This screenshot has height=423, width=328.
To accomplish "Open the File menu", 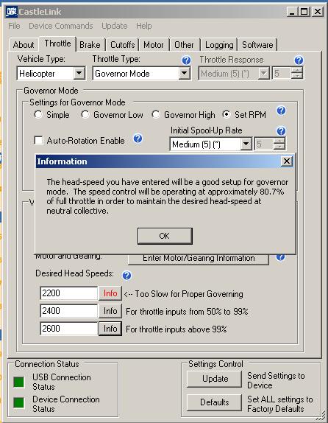I will pyautogui.click(x=14, y=26).
